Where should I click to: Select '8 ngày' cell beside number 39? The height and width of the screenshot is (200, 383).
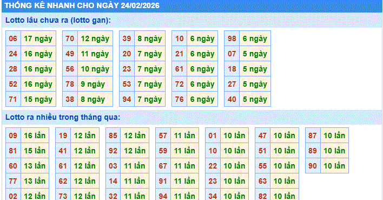tap(150, 38)
